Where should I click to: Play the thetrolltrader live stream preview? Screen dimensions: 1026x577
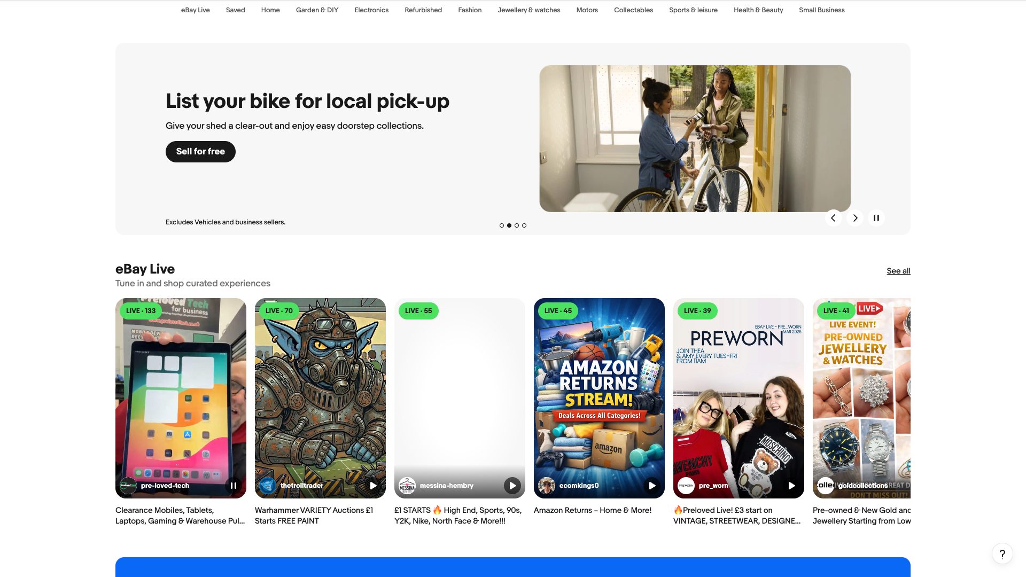pyautogui.click(x=373, y=486)
